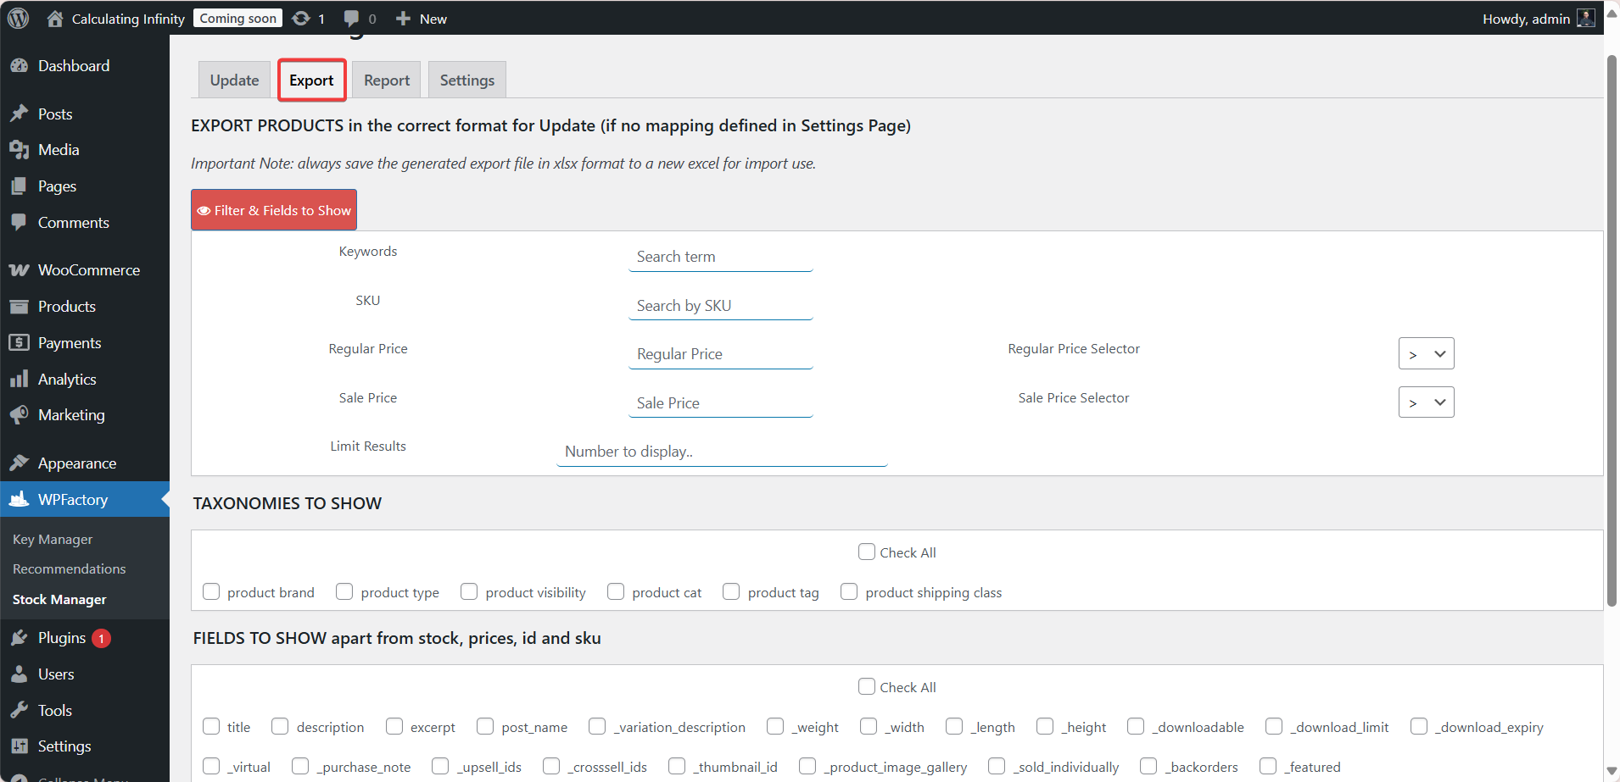The height and width of the screenshot is (782, 1620).
Task: Check the _downloadable field checkbox
Action: click(1136, 726)
